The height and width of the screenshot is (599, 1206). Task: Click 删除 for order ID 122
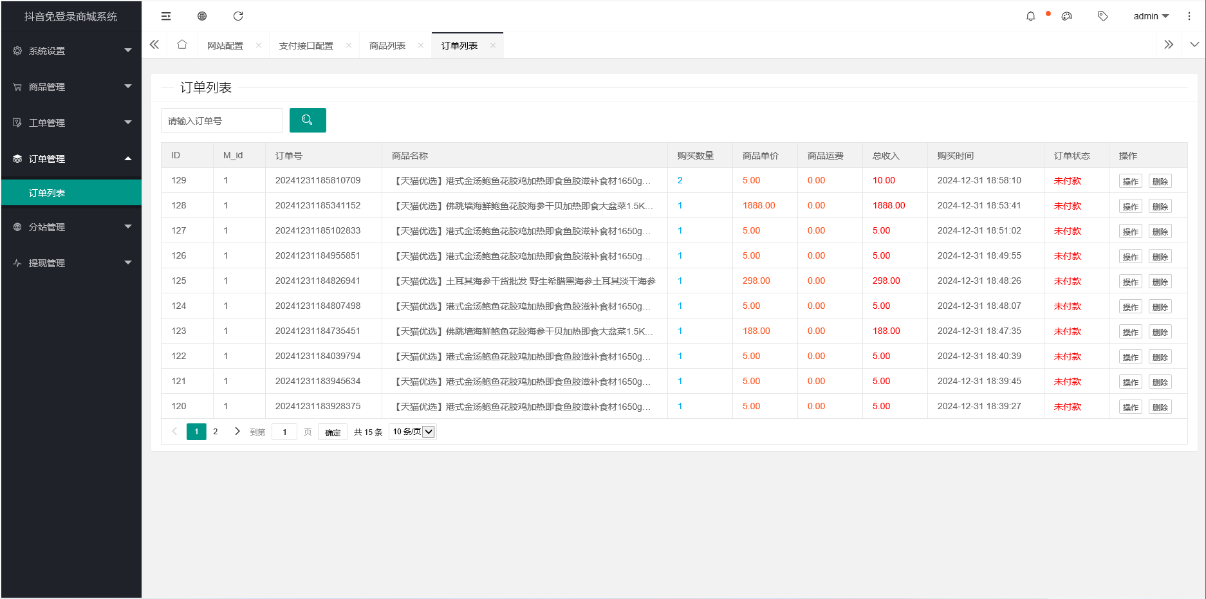pos(1160,357)
